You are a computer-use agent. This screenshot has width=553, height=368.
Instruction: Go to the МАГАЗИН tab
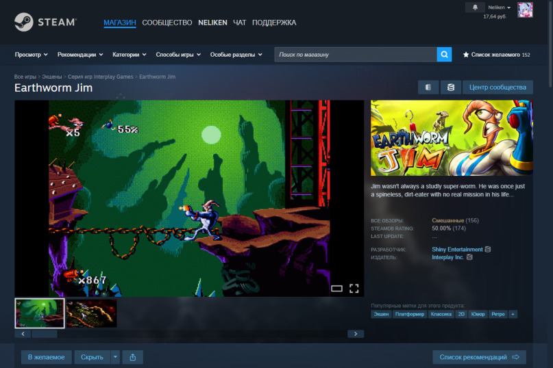[119, 23]
